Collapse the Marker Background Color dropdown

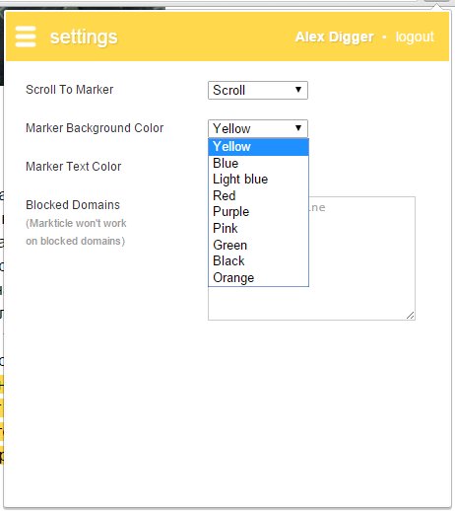click(258, 128)
